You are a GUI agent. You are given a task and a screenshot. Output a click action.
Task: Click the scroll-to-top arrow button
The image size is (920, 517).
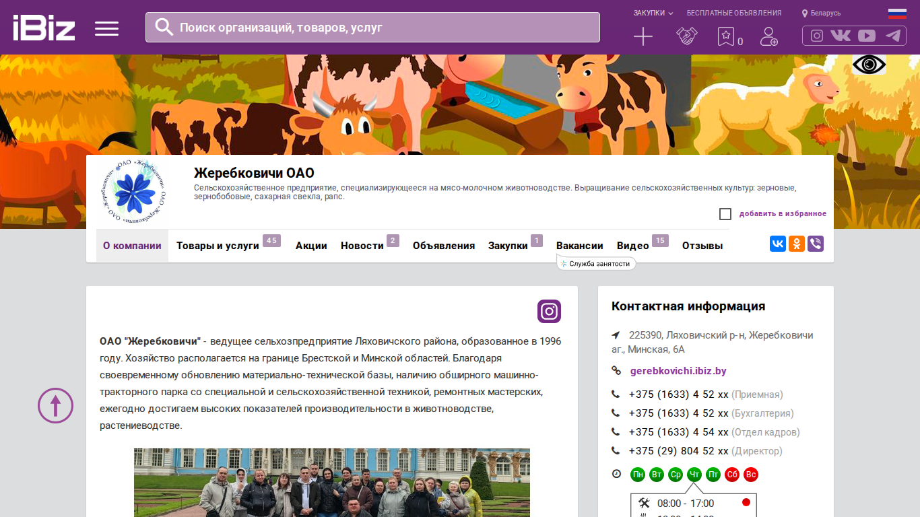[55, 406]
